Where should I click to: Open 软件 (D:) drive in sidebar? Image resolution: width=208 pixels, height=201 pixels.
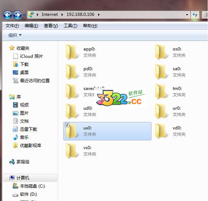point(28,194)
